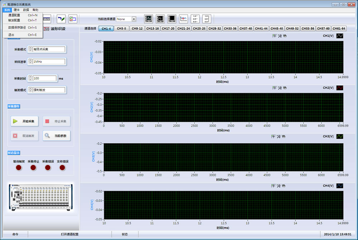Open the 当前选择通道 dropdown showing None
Screen dimensions: 358x240
coord(134,19)
